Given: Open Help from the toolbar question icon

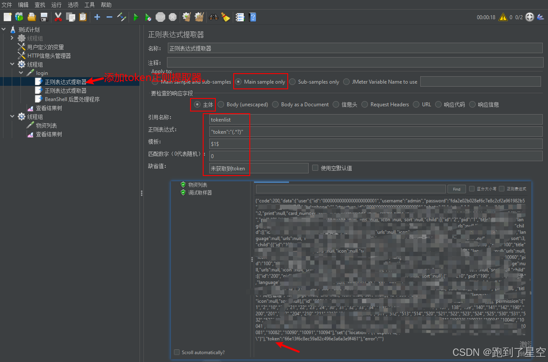Looking at the screenshot, I should (x=252, y=17).
